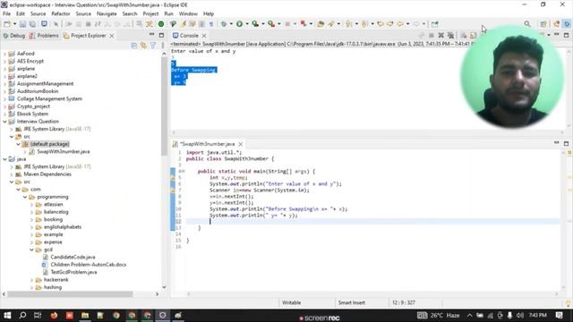The image size is (573, 322).
Task: Click the Open Type toolbar icon
Action: tap(321, 24)
